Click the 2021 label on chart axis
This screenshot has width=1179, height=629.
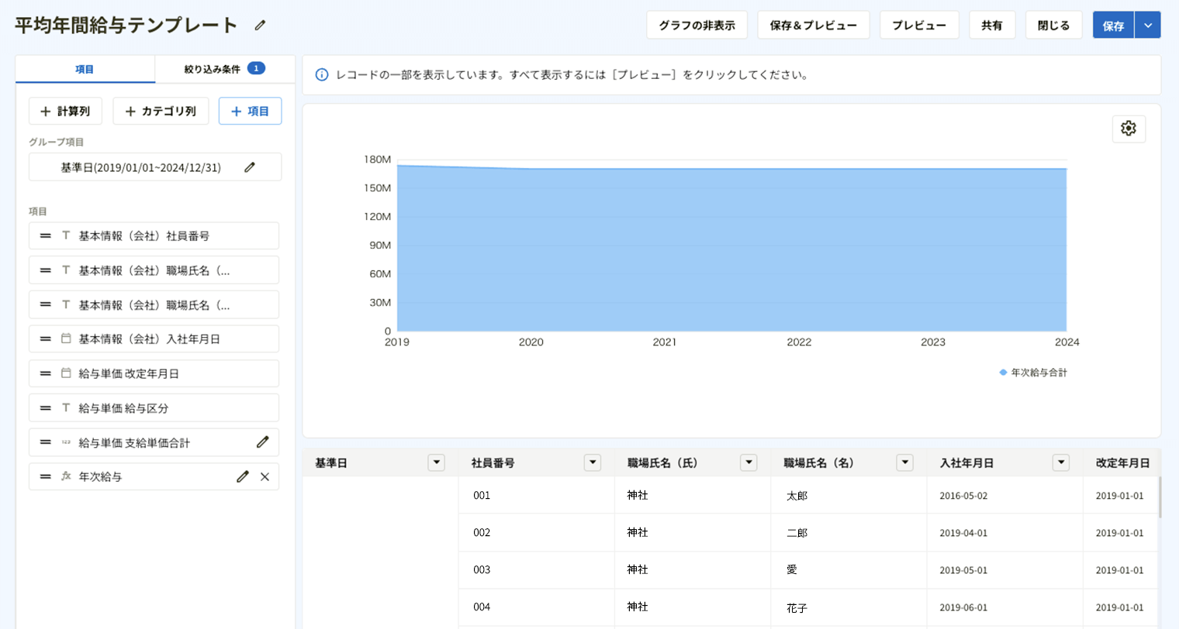(x=664, y=342)
